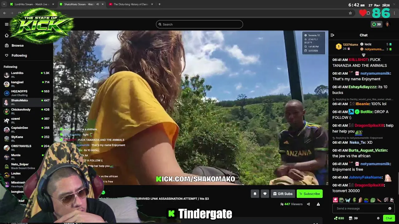Viewport: 399px width, 224px height.
Task: Open SlyKane channel in sidebar
Action: tap(26, 138)
